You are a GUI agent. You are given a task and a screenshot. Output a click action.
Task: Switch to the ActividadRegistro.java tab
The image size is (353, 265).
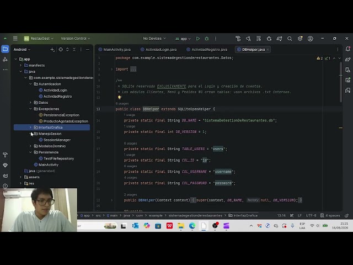[x=207, y=49]
